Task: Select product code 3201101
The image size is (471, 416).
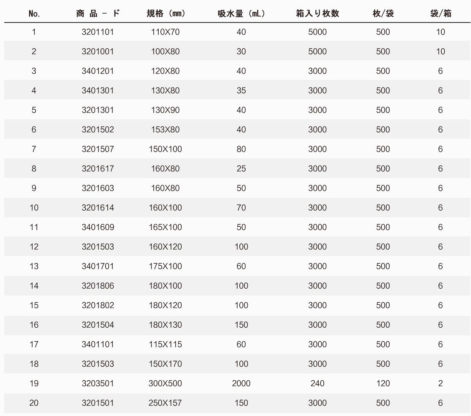Action: [x=98, y=32]
